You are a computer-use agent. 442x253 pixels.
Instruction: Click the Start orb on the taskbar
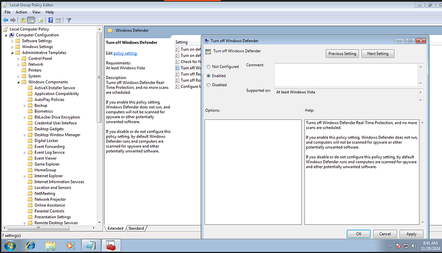(10, 246)
